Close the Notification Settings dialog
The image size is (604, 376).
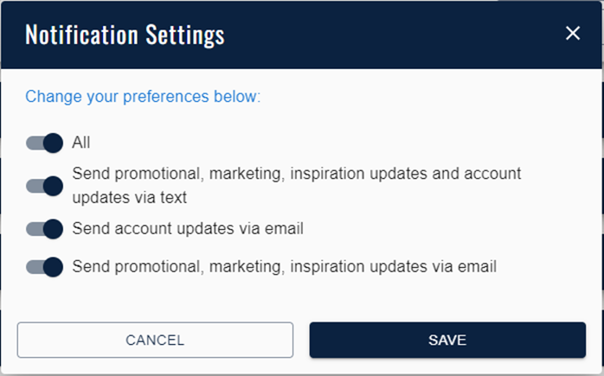pos(572,34)
